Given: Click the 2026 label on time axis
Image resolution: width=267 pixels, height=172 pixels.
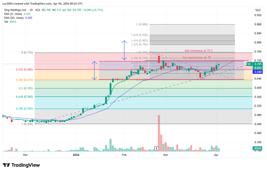Looking at the screenshot, I should pos(76,155).
